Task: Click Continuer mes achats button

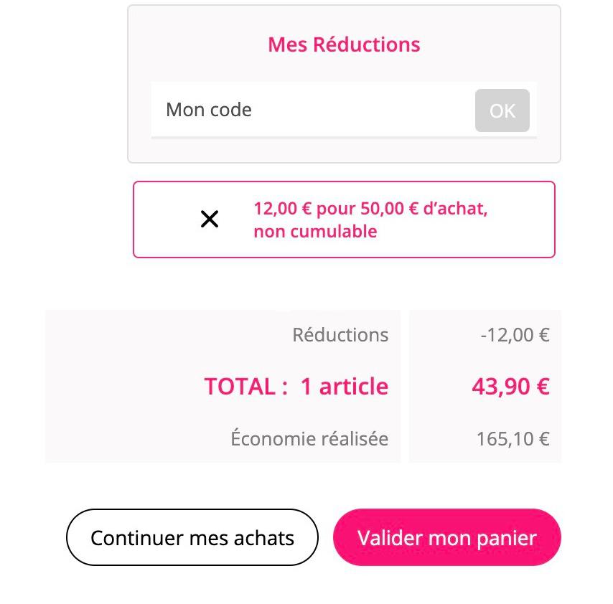Action: (x=192, y=537)
